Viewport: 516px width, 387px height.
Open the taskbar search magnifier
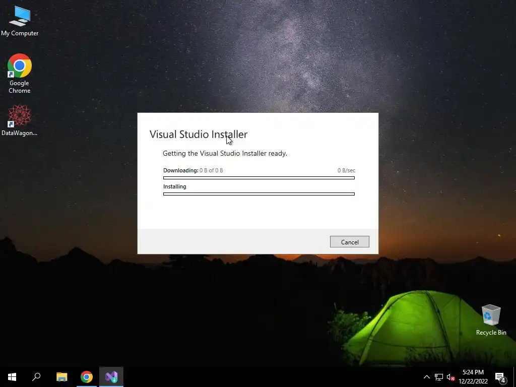[x=36, y=377]
